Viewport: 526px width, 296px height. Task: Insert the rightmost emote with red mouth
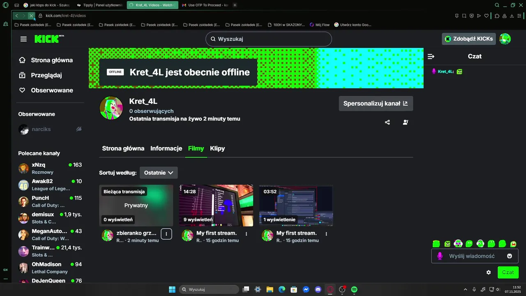513,244
